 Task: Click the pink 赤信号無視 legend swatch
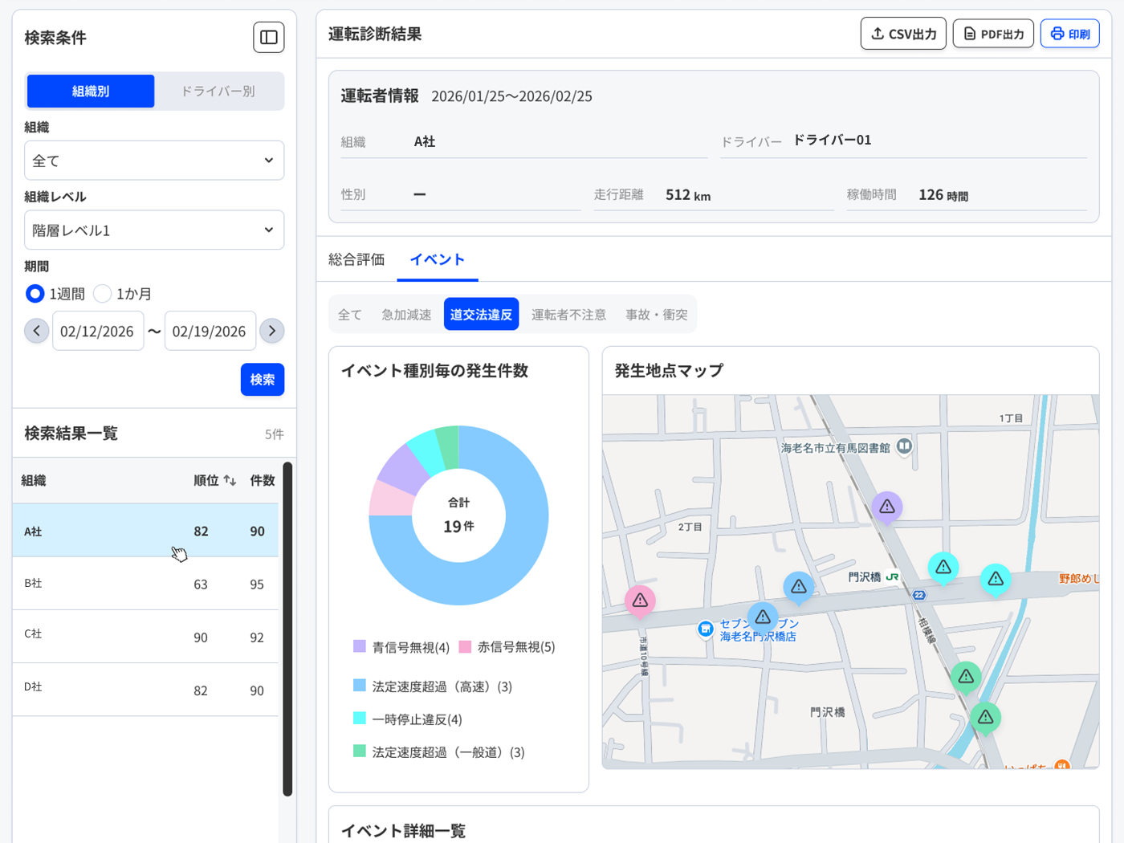point(465,646)
